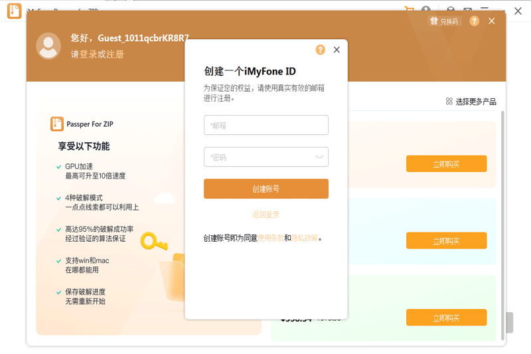Click the guest name Guest_1011qcbrKR8R7

pyautogui.click(x=143, y=38)
